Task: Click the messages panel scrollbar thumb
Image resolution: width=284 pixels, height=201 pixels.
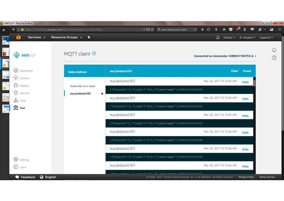Action: pos(255,83)
